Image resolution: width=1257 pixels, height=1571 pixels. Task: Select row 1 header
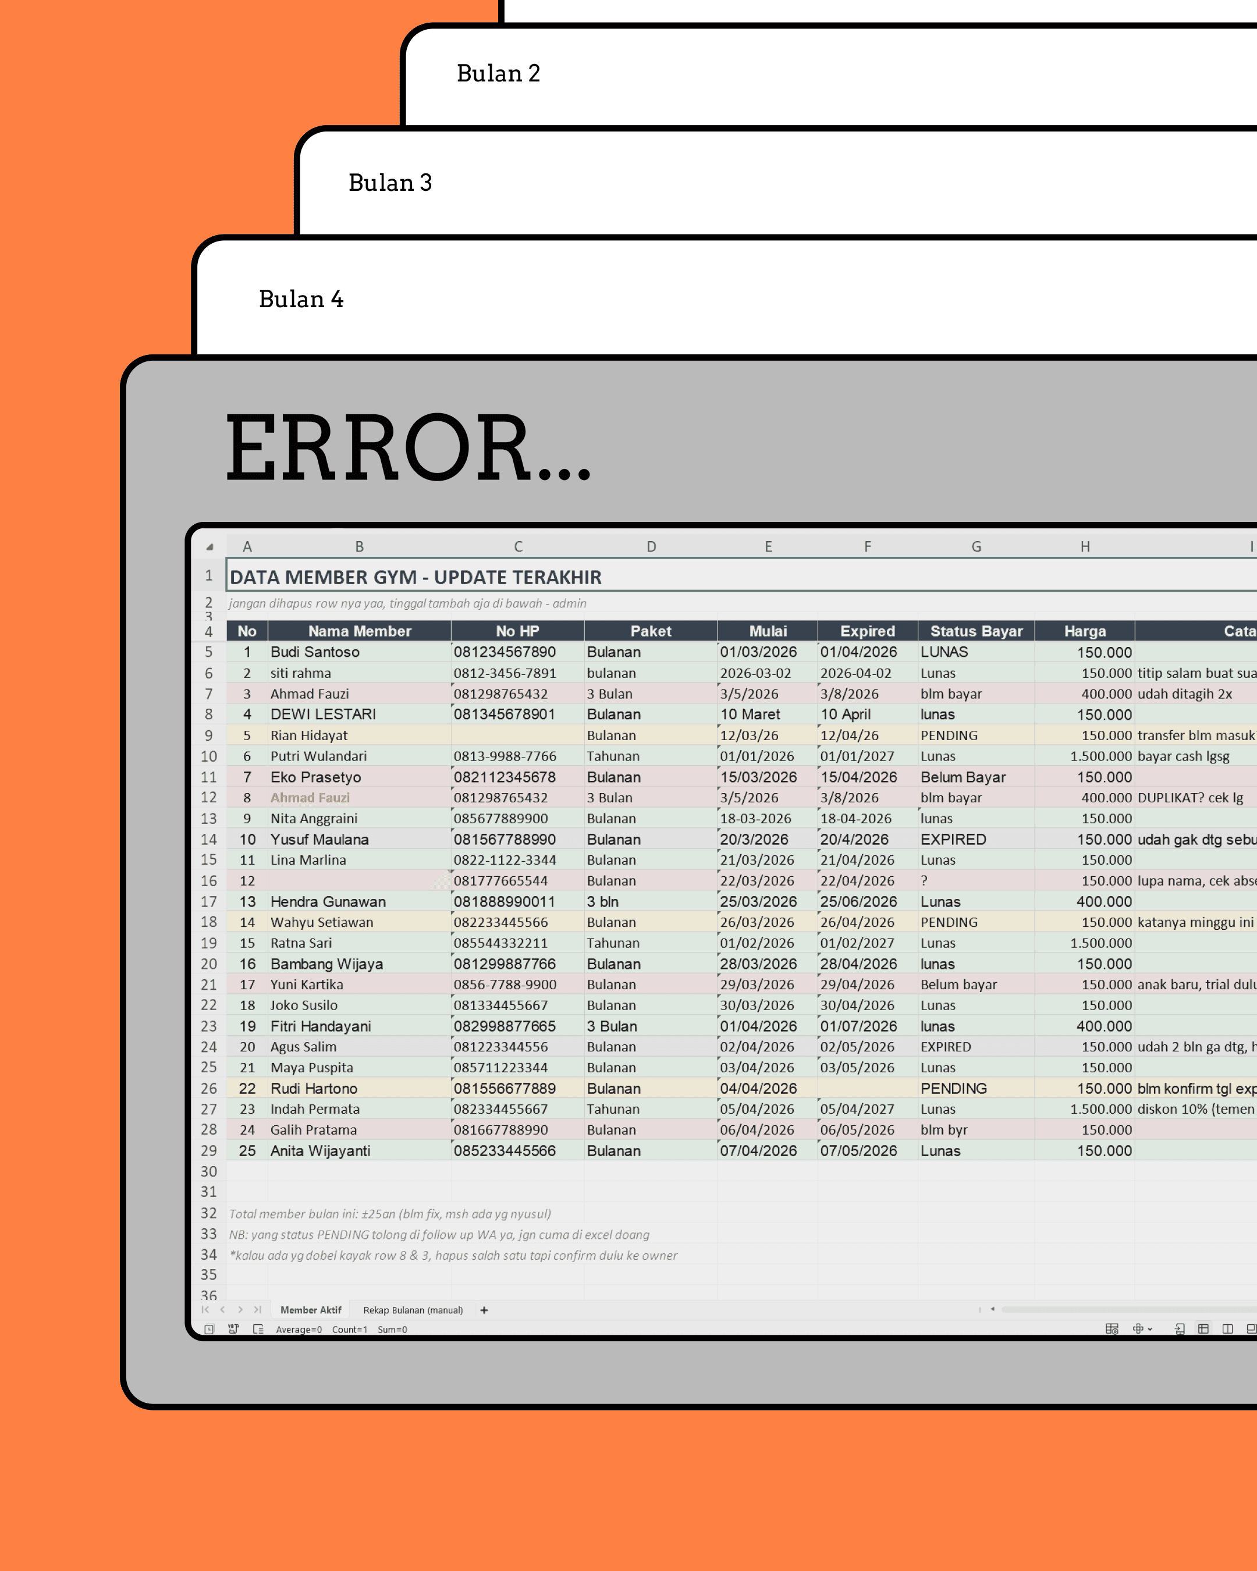208,575
